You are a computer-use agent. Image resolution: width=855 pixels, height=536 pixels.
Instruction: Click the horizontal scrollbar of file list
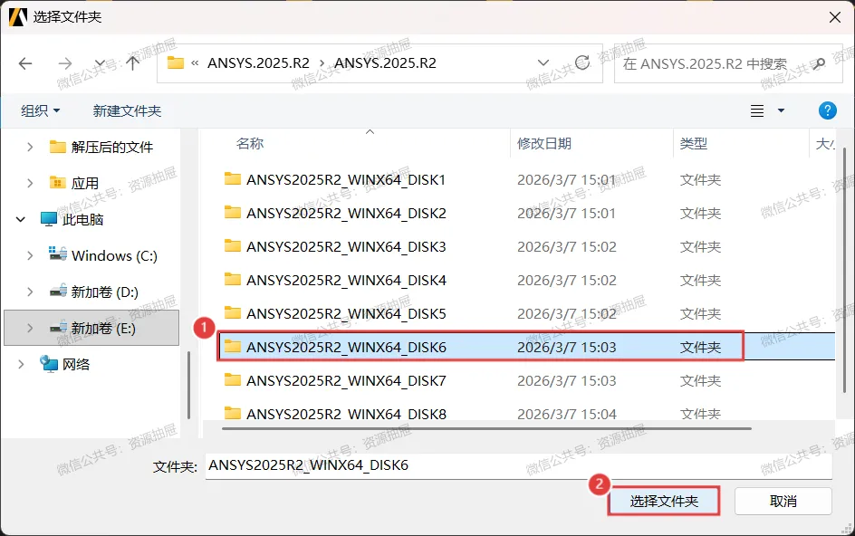486,428
